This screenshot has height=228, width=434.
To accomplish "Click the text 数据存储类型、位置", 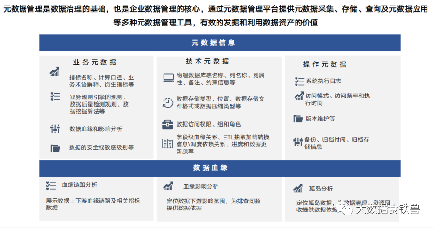I will (221, 103).
